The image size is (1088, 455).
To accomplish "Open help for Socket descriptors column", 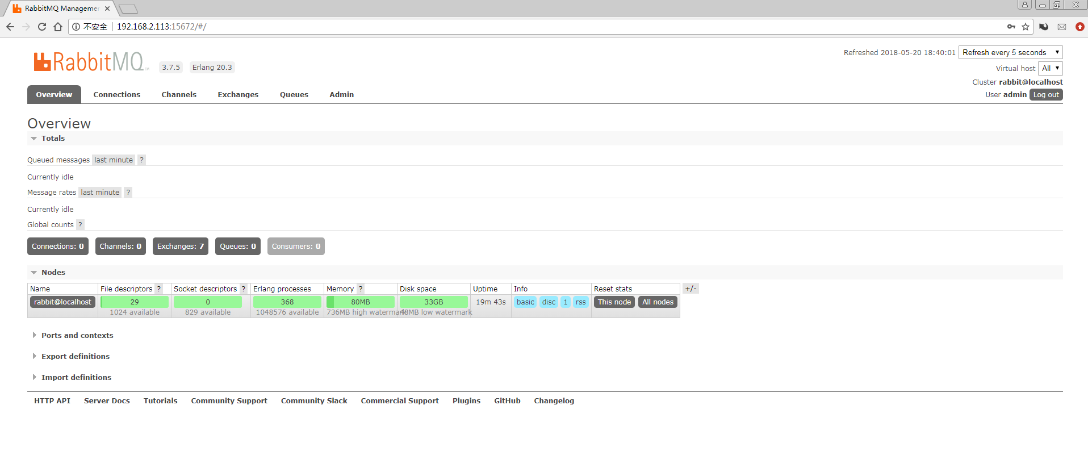I will [x=244, y=289].
